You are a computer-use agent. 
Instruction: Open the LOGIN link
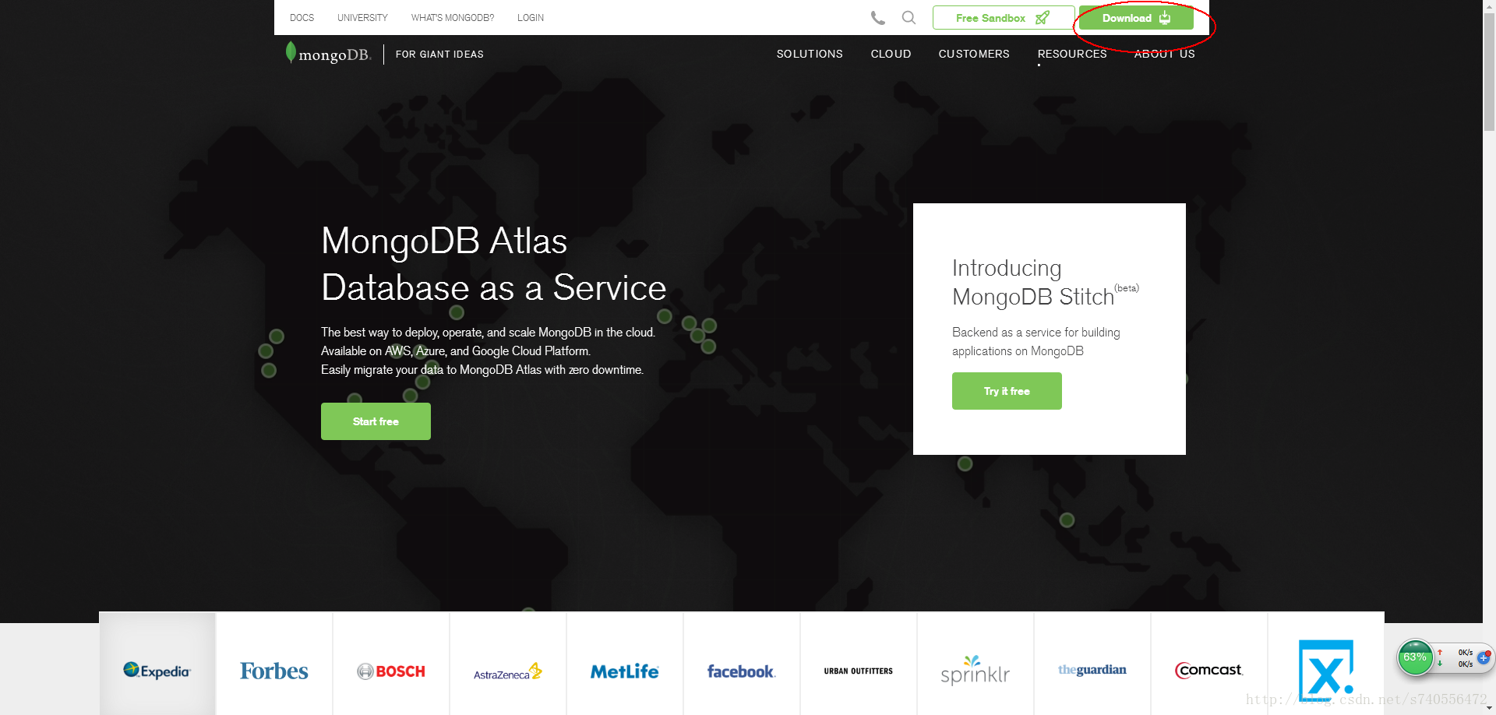[531, 18]
